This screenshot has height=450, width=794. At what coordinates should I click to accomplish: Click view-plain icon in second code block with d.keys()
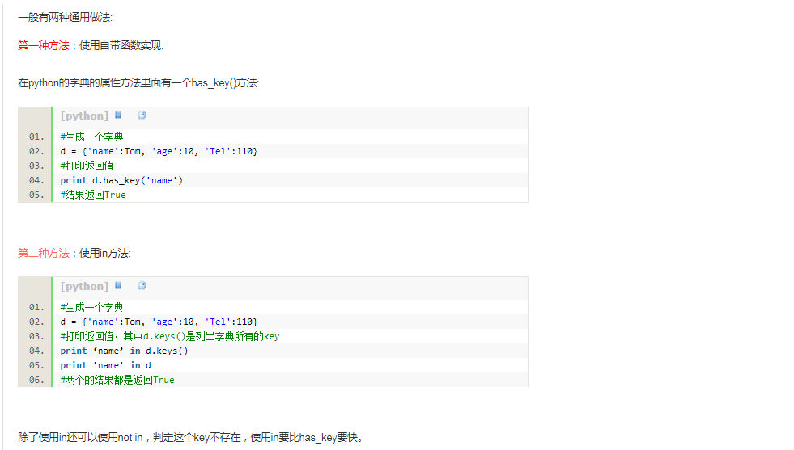[118, 286]
